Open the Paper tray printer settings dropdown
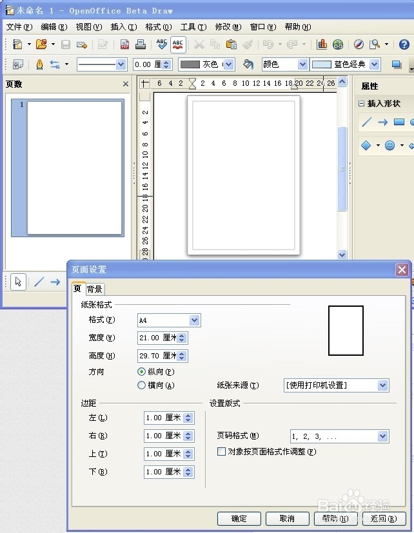The width and height of the screenshot is (414, 533). pos(382,385)
